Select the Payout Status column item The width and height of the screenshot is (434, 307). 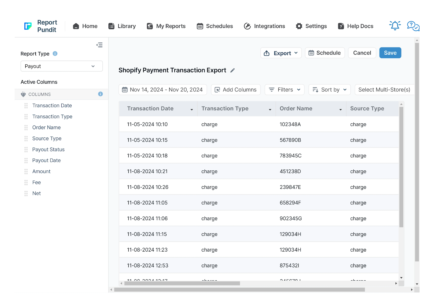click(x=48, y=149)
